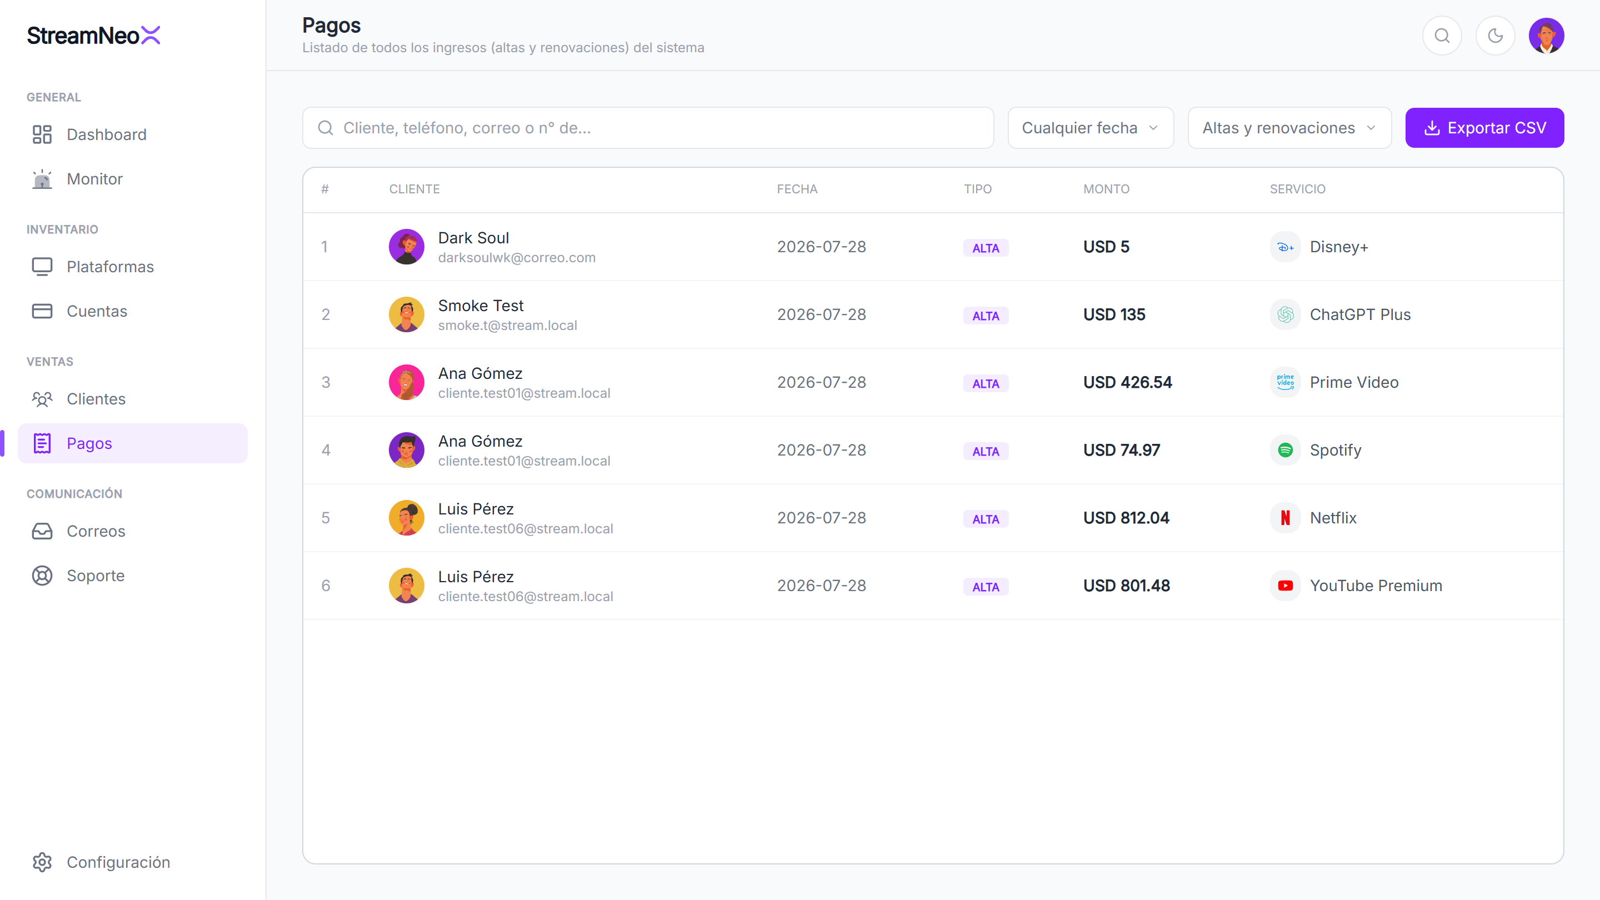Click the ChatGPT Plus service icon
The image size is (1600, 900).
coord(1285,315)
